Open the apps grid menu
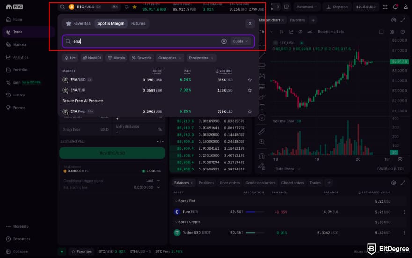The image size is (412, 258). click(385, 7)
